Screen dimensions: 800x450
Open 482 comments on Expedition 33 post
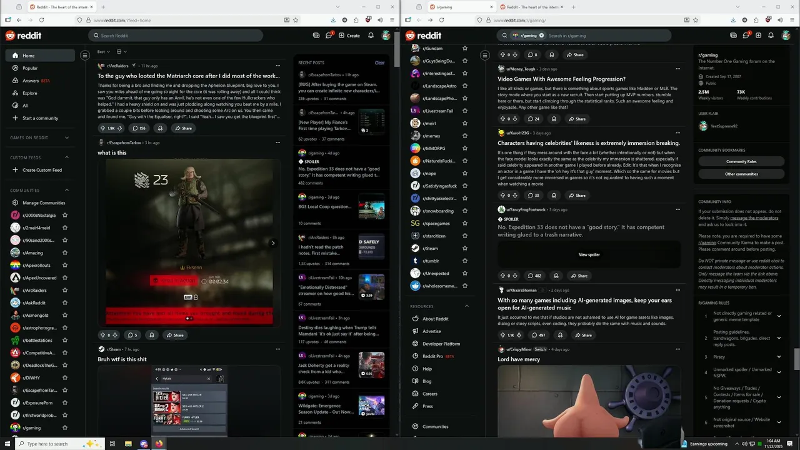pyautogui.click(x=534, y=276)
